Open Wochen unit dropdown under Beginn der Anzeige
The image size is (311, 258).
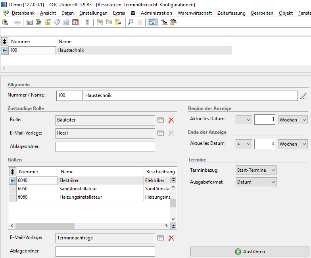pos(293,120)
